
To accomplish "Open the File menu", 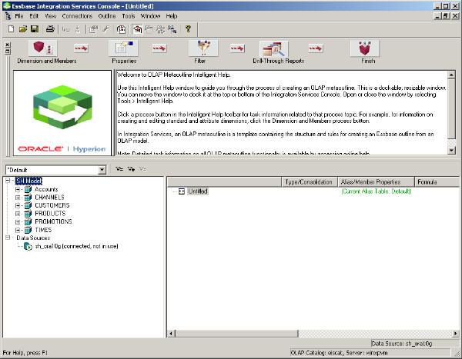I will (19, 16).
